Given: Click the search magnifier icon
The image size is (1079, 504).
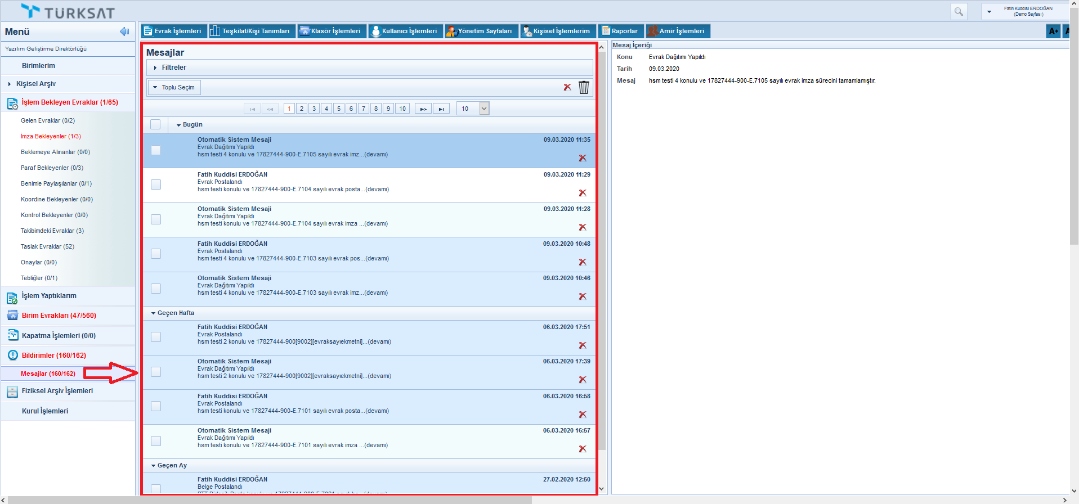Looking at the screenshot, I should pos(959,11).
